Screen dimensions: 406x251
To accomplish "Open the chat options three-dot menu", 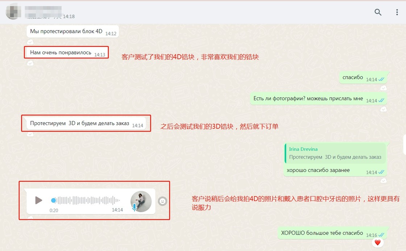I will pyautogui.click(x=397, y=12).
